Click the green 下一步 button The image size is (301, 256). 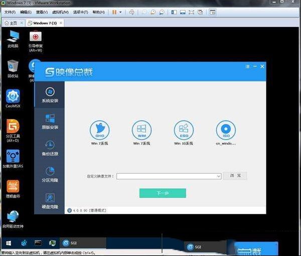coord(163,193)
